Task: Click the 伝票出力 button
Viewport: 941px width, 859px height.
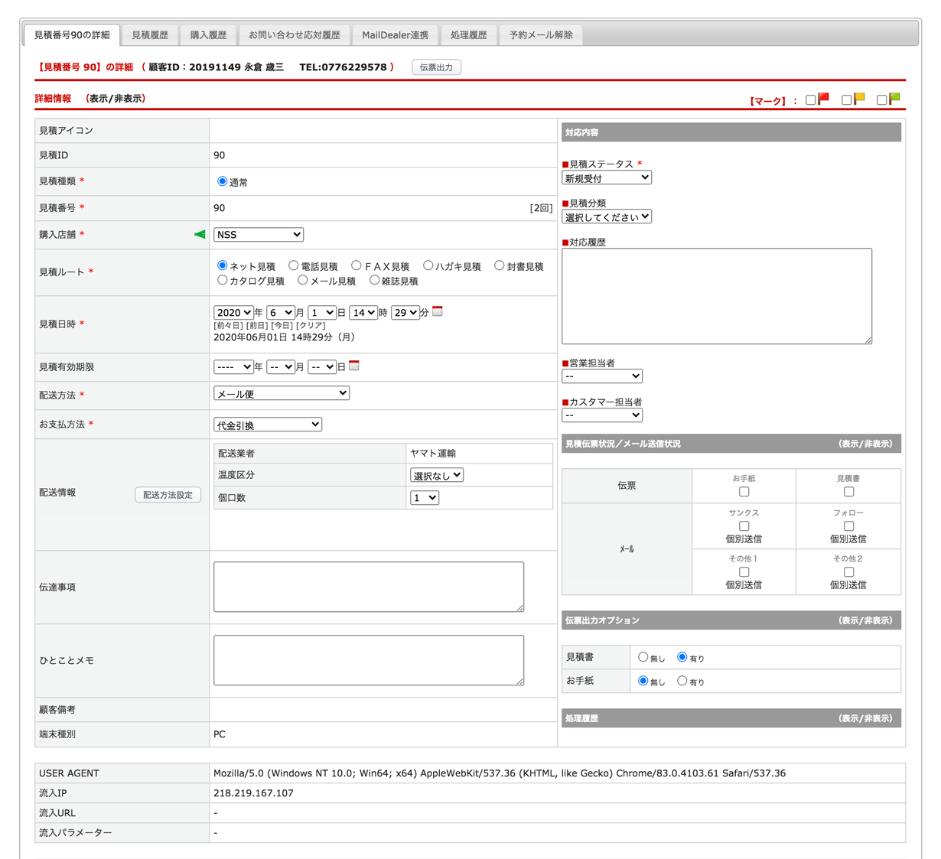Action: point(436,67)
